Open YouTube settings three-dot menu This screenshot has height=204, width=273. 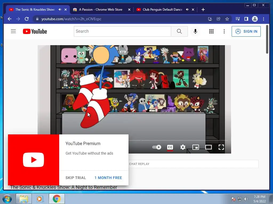pos(224,31)
